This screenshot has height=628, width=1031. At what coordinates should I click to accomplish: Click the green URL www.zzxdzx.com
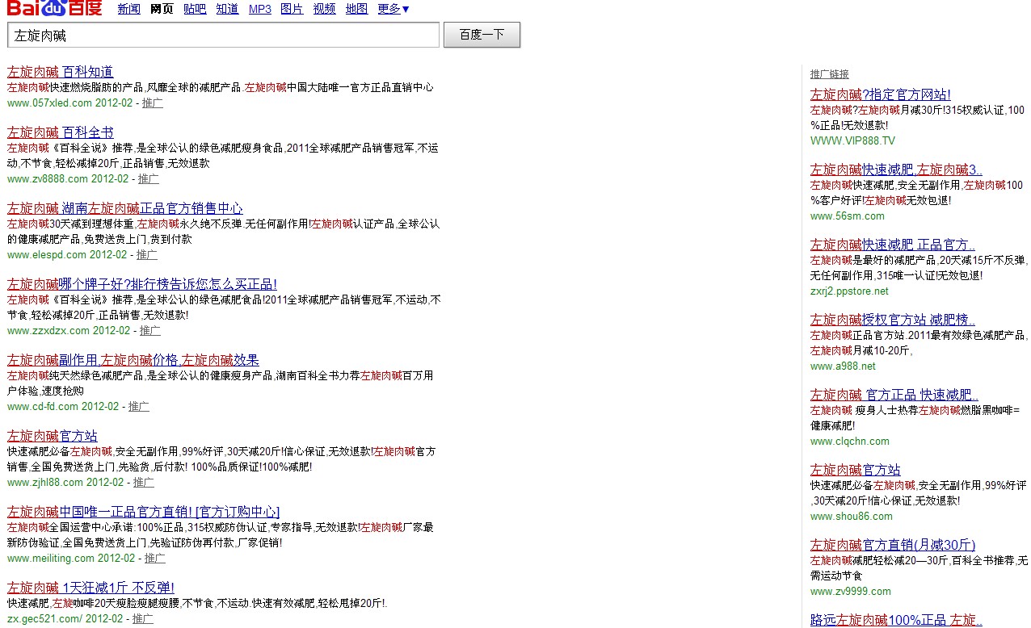(48, 331)
